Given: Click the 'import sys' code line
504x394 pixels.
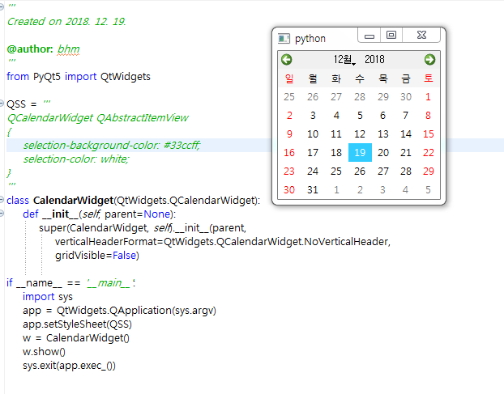Looking at the screenshot, I should (x=48, y=297).
